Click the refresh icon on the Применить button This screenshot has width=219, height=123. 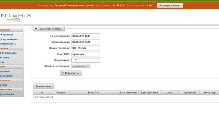(x=63, y=73)
